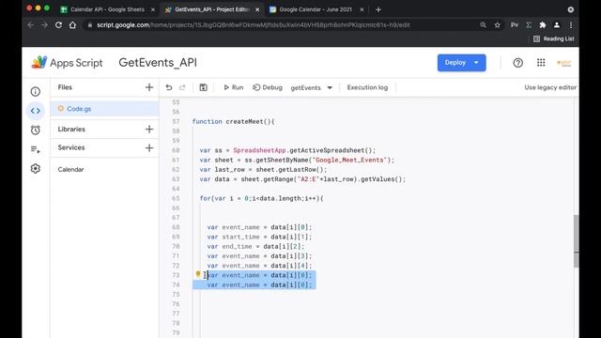Screen dimensions: 601x338
Task: Open the getEvents function dropdown
Action: pyautogui.click(x=311, y=87)
